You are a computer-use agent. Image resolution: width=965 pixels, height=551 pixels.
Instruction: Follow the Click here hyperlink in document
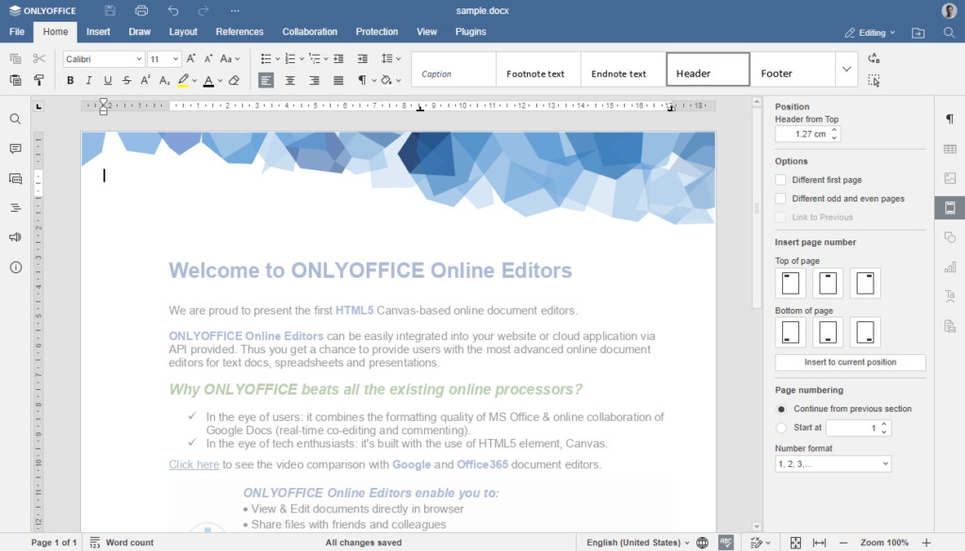coord(193,463)
